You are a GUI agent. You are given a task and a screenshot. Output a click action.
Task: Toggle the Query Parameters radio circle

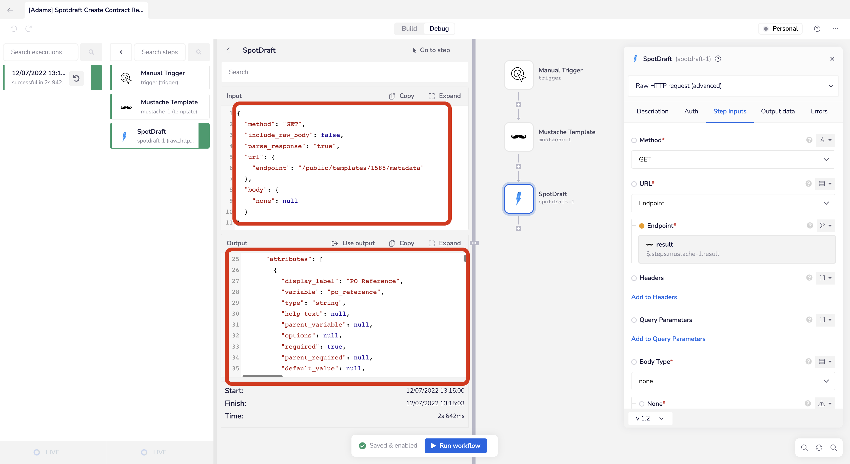(x=634, y=320)
